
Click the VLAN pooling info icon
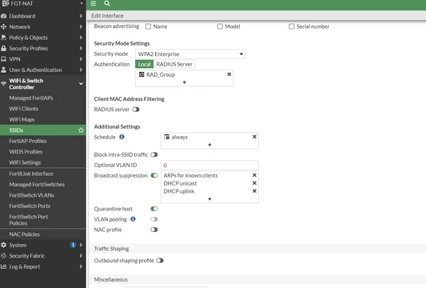133,219
